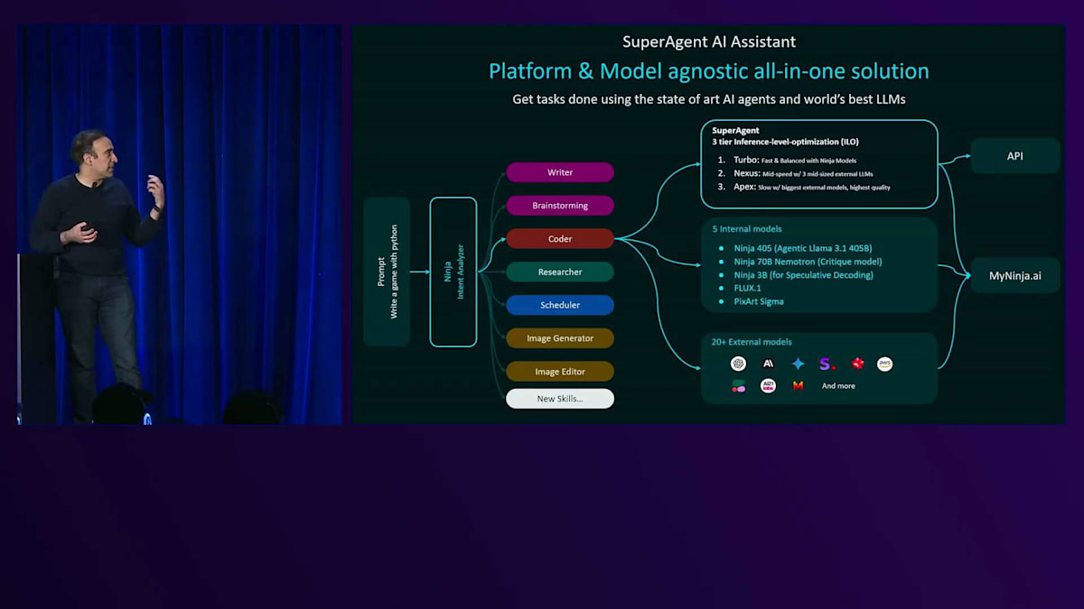Click the purple S. logo icon

(827, 364)
